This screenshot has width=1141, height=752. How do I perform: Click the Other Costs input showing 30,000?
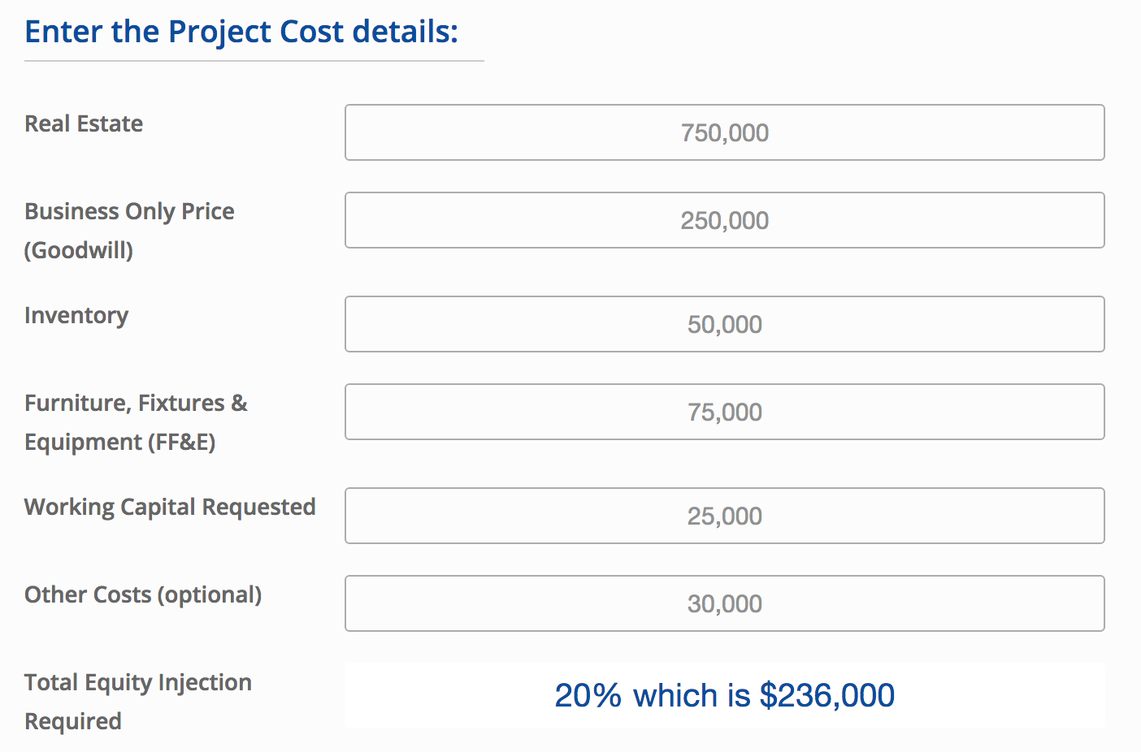pyautogui.click(x=724, y=603)
